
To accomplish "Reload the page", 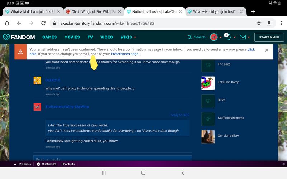I will pos(43,23).
